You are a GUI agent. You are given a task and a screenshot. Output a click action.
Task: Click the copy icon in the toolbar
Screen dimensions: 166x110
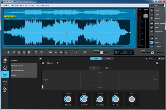click(19, 52)
